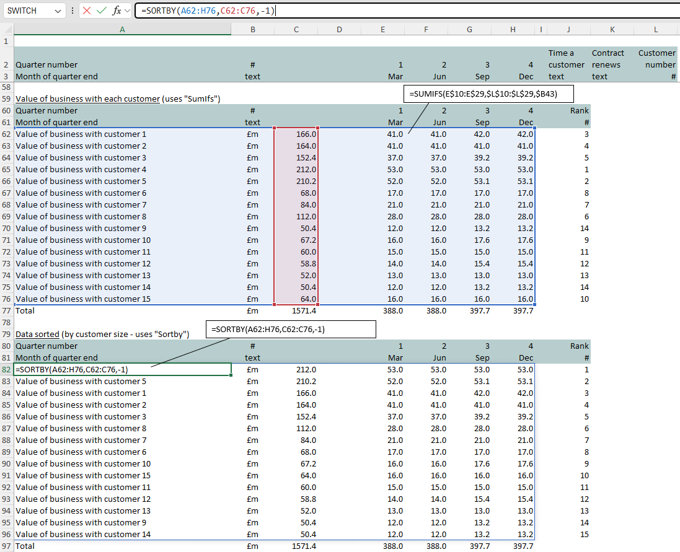This screenshot has width=680, height=552.
Task: Cancel the formula edit with the red X
Action: coord(87,11)
